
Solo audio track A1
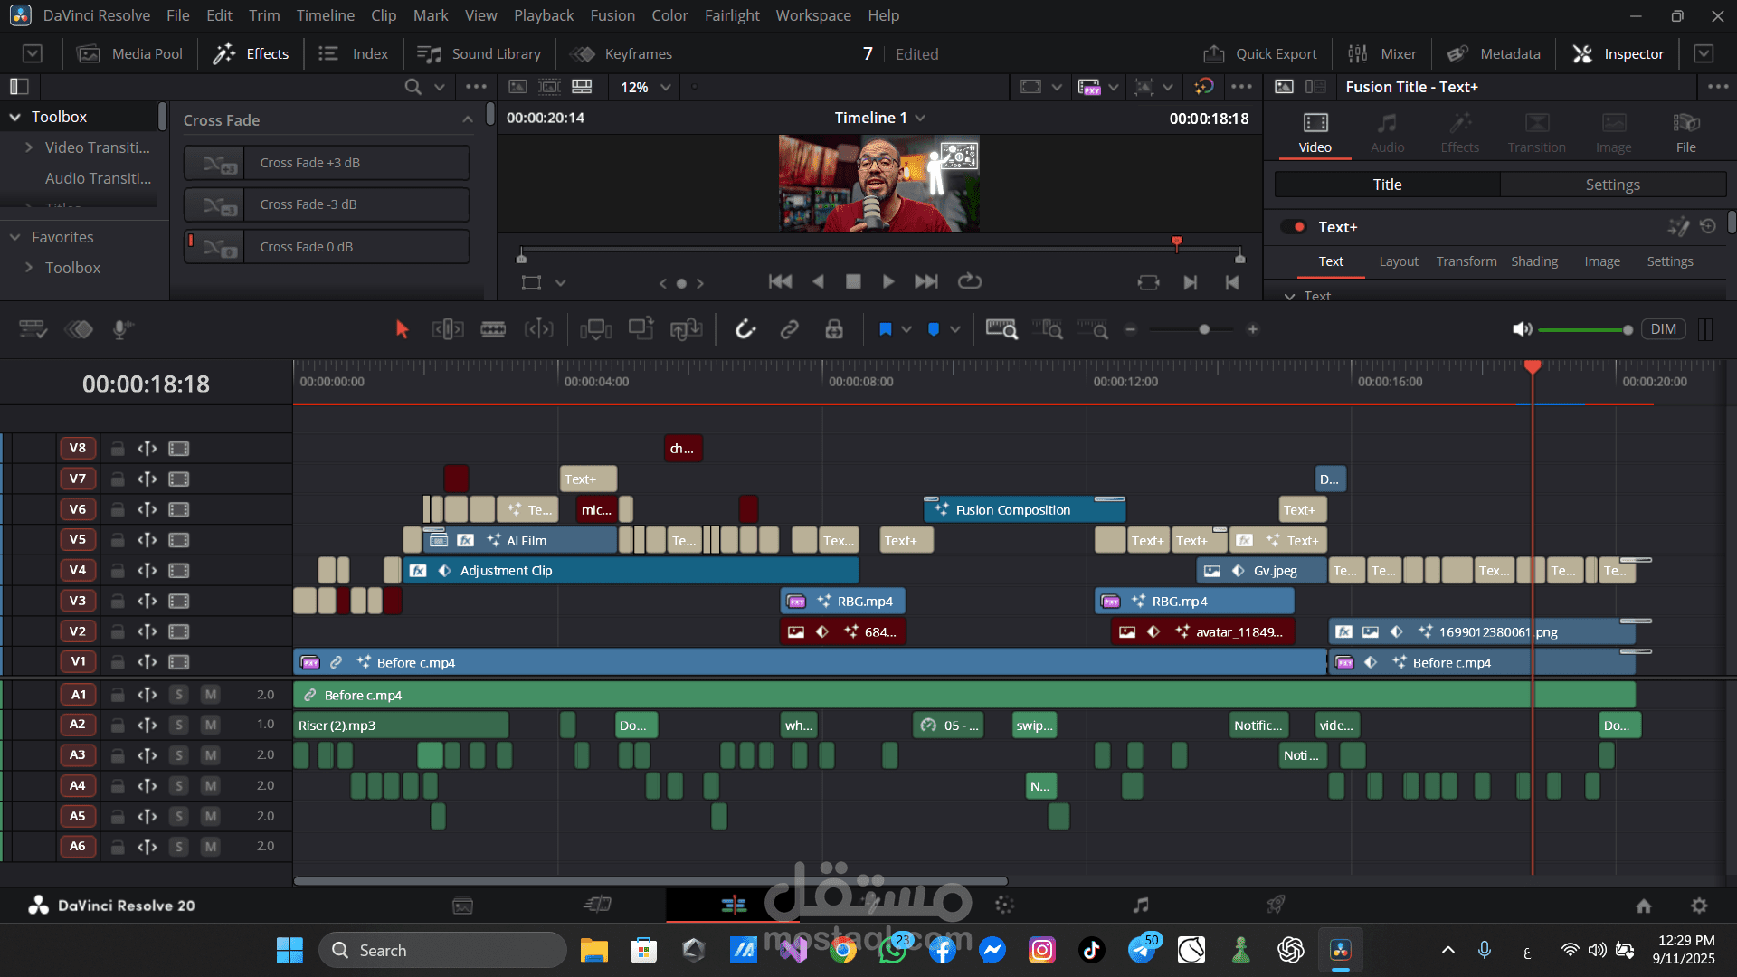pyautogui.click(x=179, y=695)
